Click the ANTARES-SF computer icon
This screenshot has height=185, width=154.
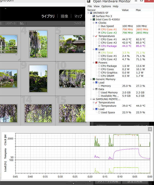91,13
